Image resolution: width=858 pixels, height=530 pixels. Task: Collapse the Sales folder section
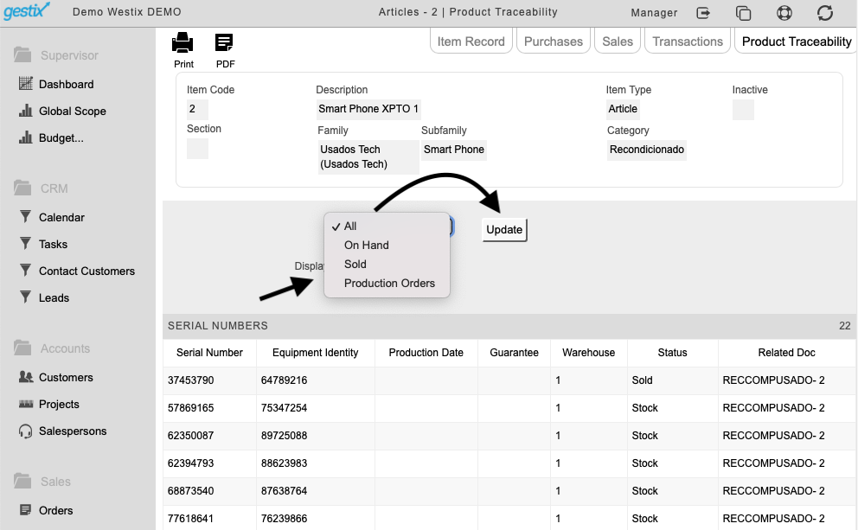[42, 482]
